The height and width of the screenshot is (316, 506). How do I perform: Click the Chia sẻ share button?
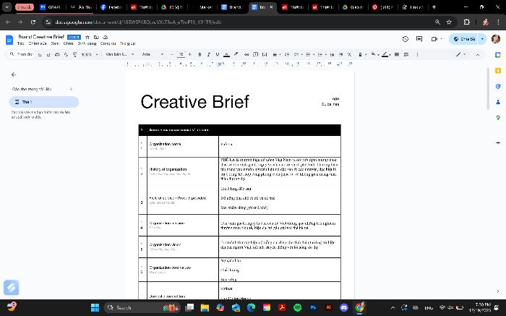click(x=464, y=39)
